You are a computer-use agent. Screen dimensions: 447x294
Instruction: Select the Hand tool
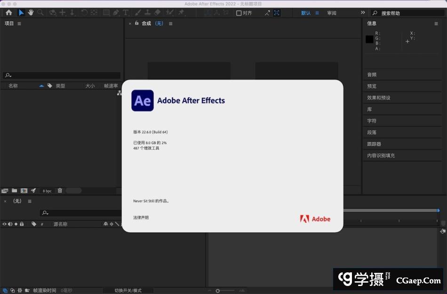31,13
